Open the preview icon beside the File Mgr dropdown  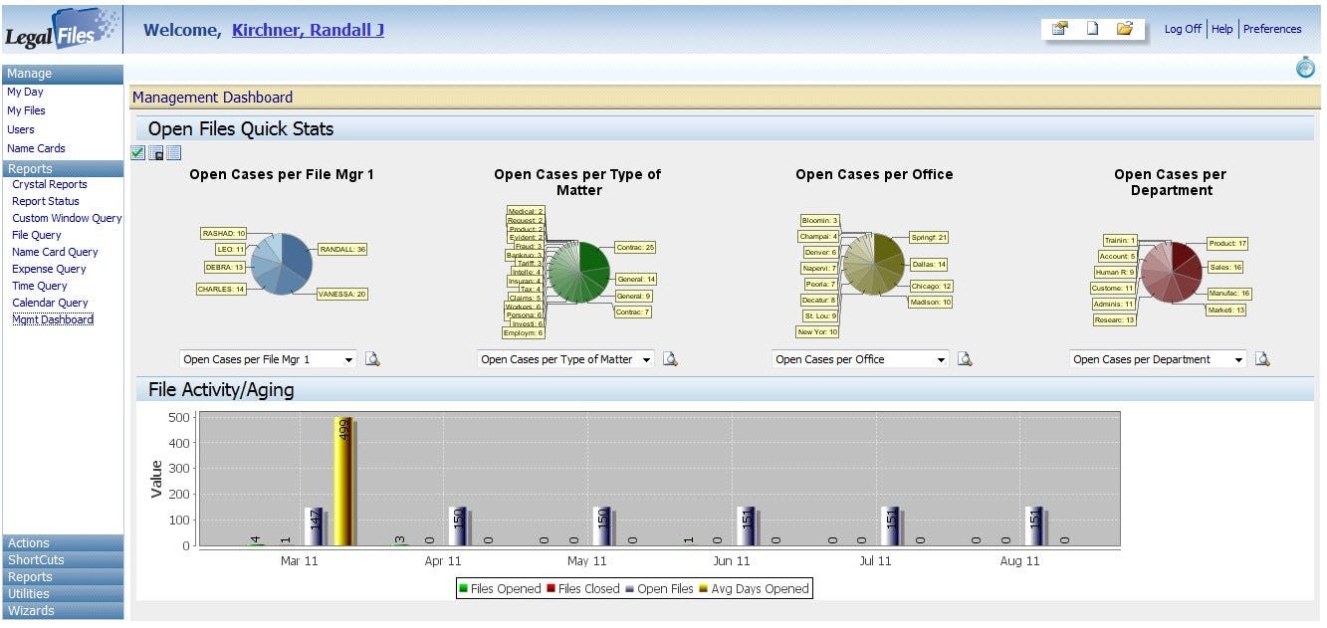tap(373, 358)
